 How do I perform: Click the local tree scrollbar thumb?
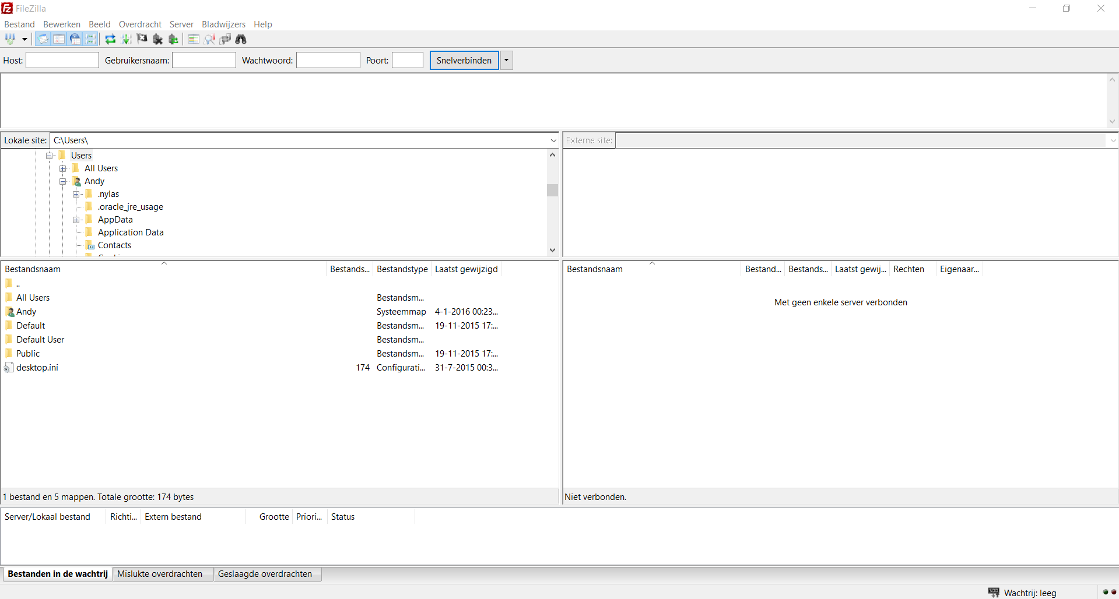(x=552, y=191)
